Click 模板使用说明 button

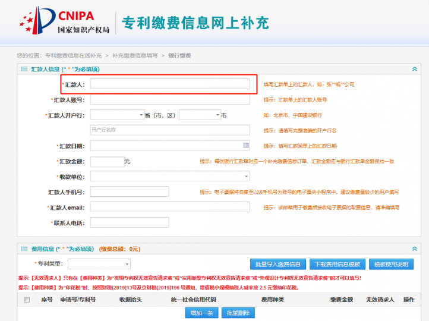(391, 265)
